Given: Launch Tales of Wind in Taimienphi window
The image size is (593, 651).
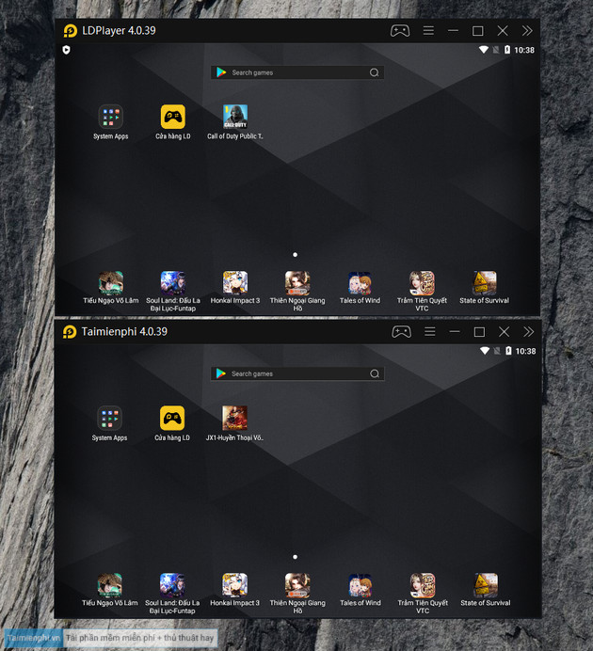Looking at the screenshot, I should (360, 590).
